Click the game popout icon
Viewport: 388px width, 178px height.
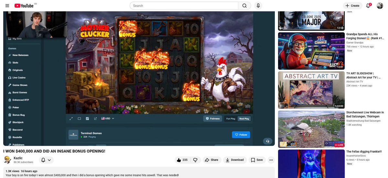coord(95,119)
